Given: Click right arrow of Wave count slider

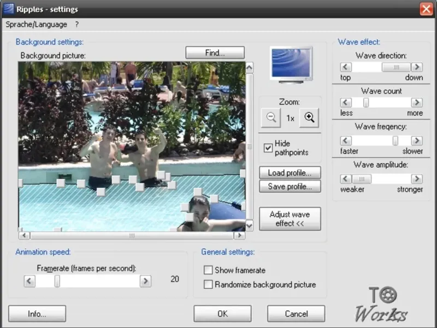Looking at the screenshot, I should [417, 102].
